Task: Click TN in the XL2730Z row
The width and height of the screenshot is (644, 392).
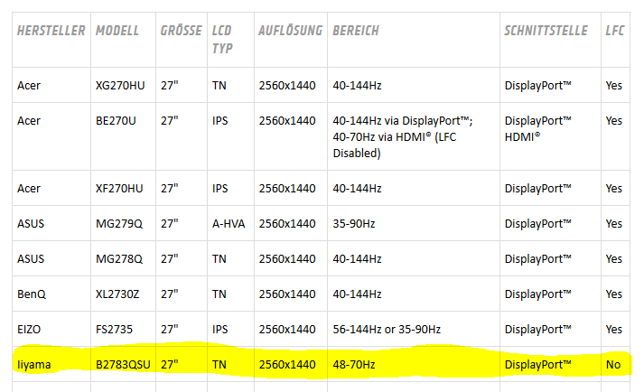Action: [219, 294]
